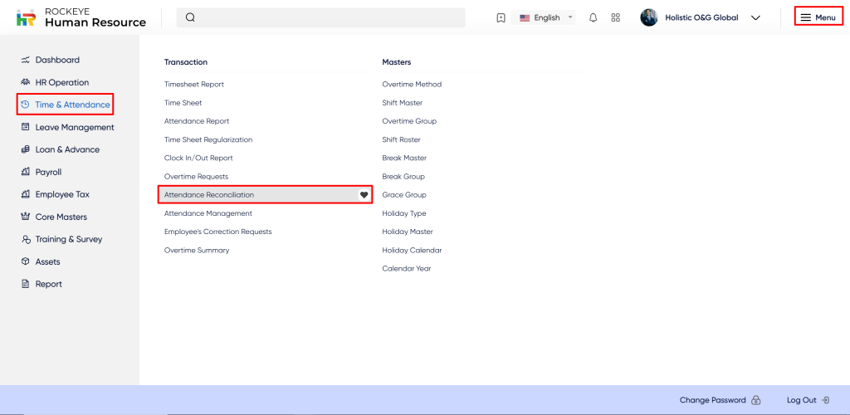Image resolution: width=850 pixels, height=415 pixels.
Task: Open Payroll in the sidebar
Action: pyautogui.click(x=48, y=172)
